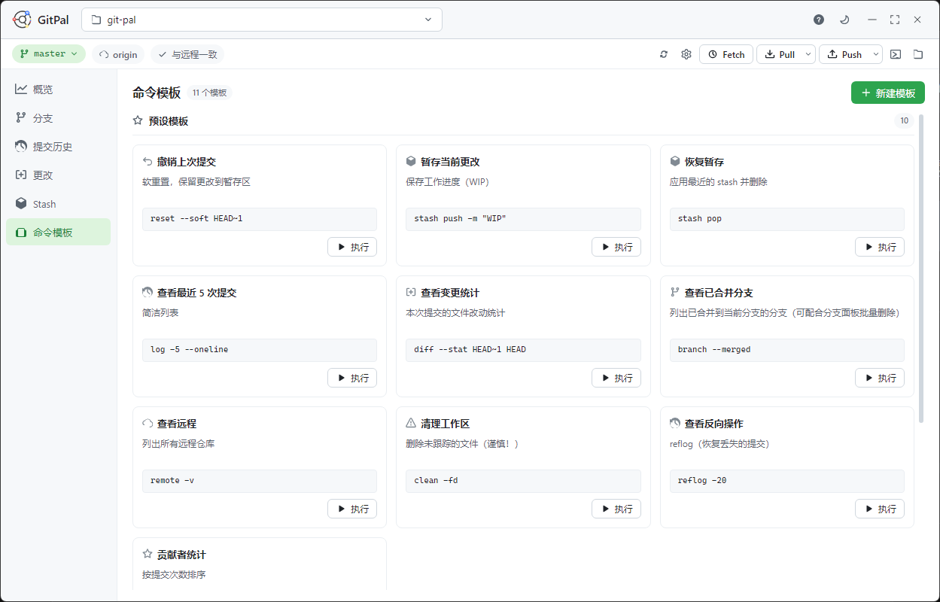Open the repository folder icon
940x602 pixels.
pos(918,54)
